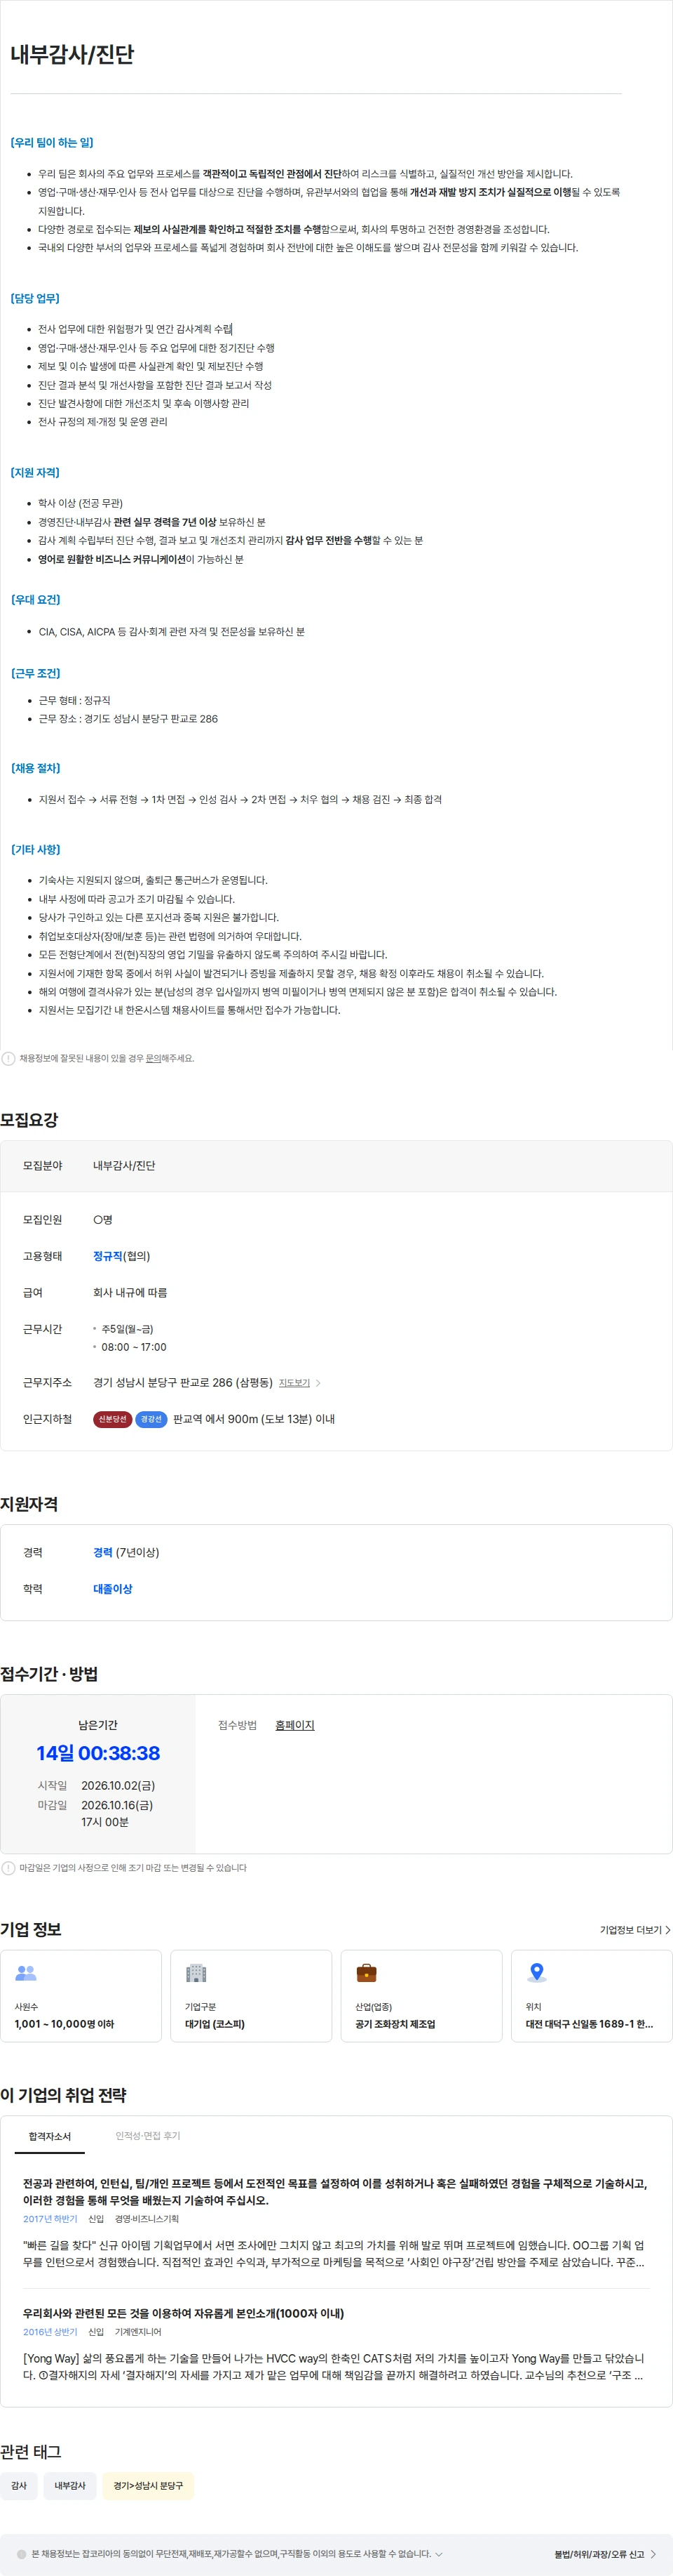
Task: Click the 공기 조화장치 제조업 industry text
Action: pyautogui.click(x=395, y=2024)
